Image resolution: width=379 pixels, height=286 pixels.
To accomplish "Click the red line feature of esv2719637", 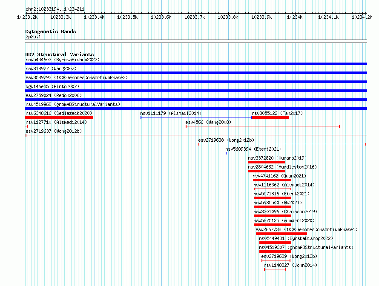I will (x=196, y=135).
